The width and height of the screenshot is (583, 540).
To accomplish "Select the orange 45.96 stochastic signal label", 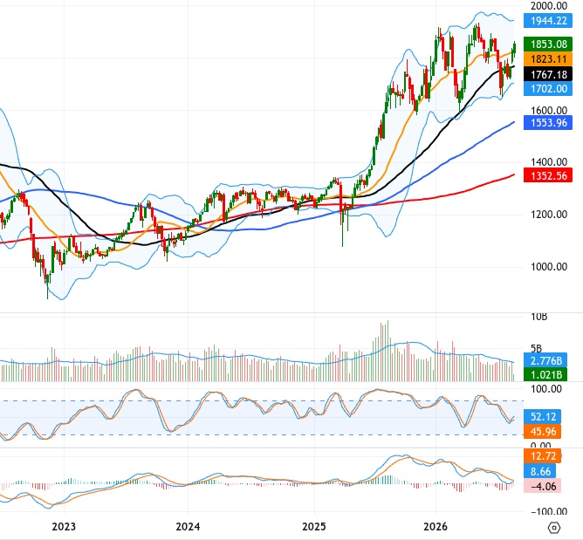I will tap(542, 432).
